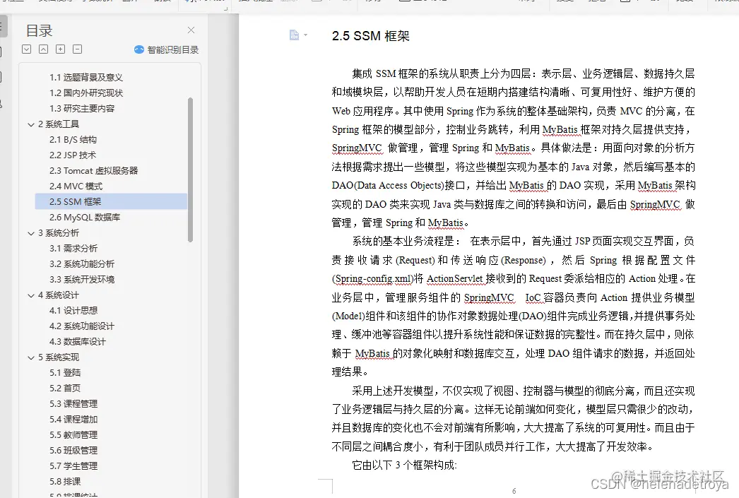
Task: Select heading 4 系统设计
Action: click(x=59, y=295)
